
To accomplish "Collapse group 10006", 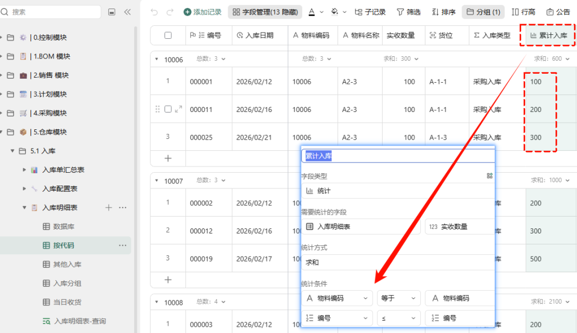I will [x=157, y=59].
